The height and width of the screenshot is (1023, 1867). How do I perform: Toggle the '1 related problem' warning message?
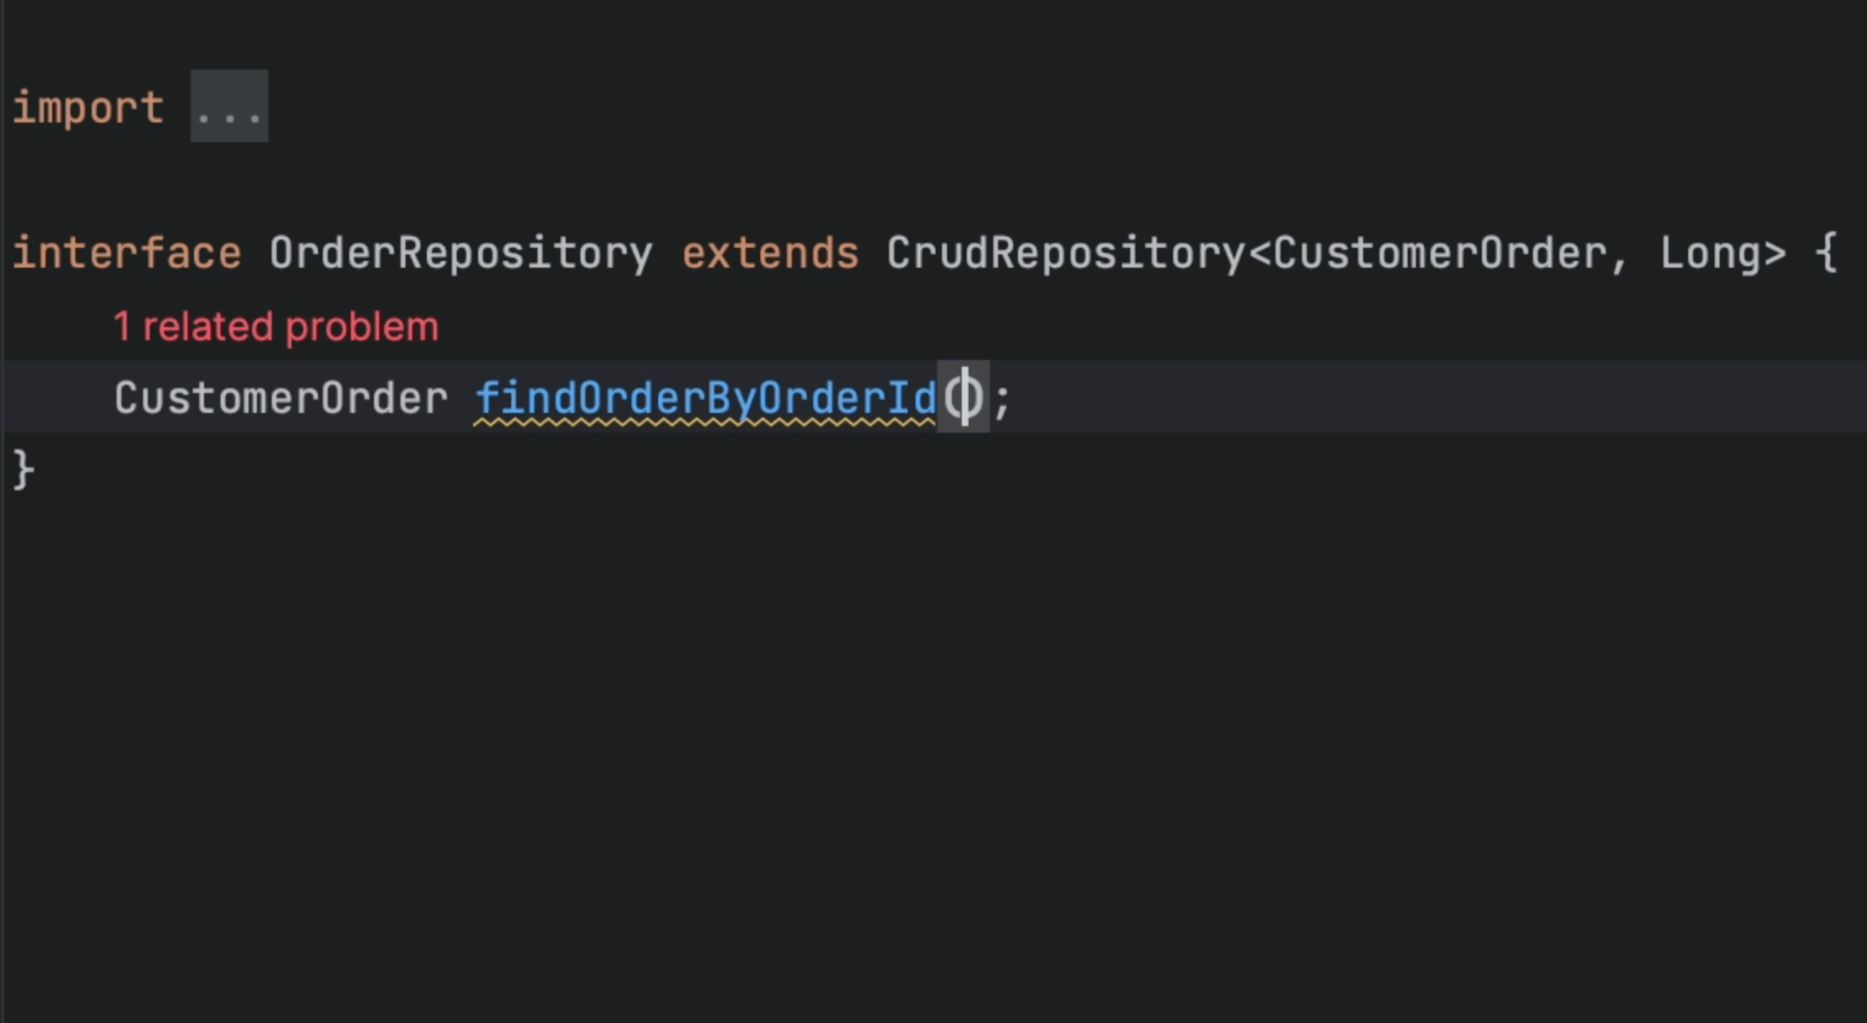[270, 325]
